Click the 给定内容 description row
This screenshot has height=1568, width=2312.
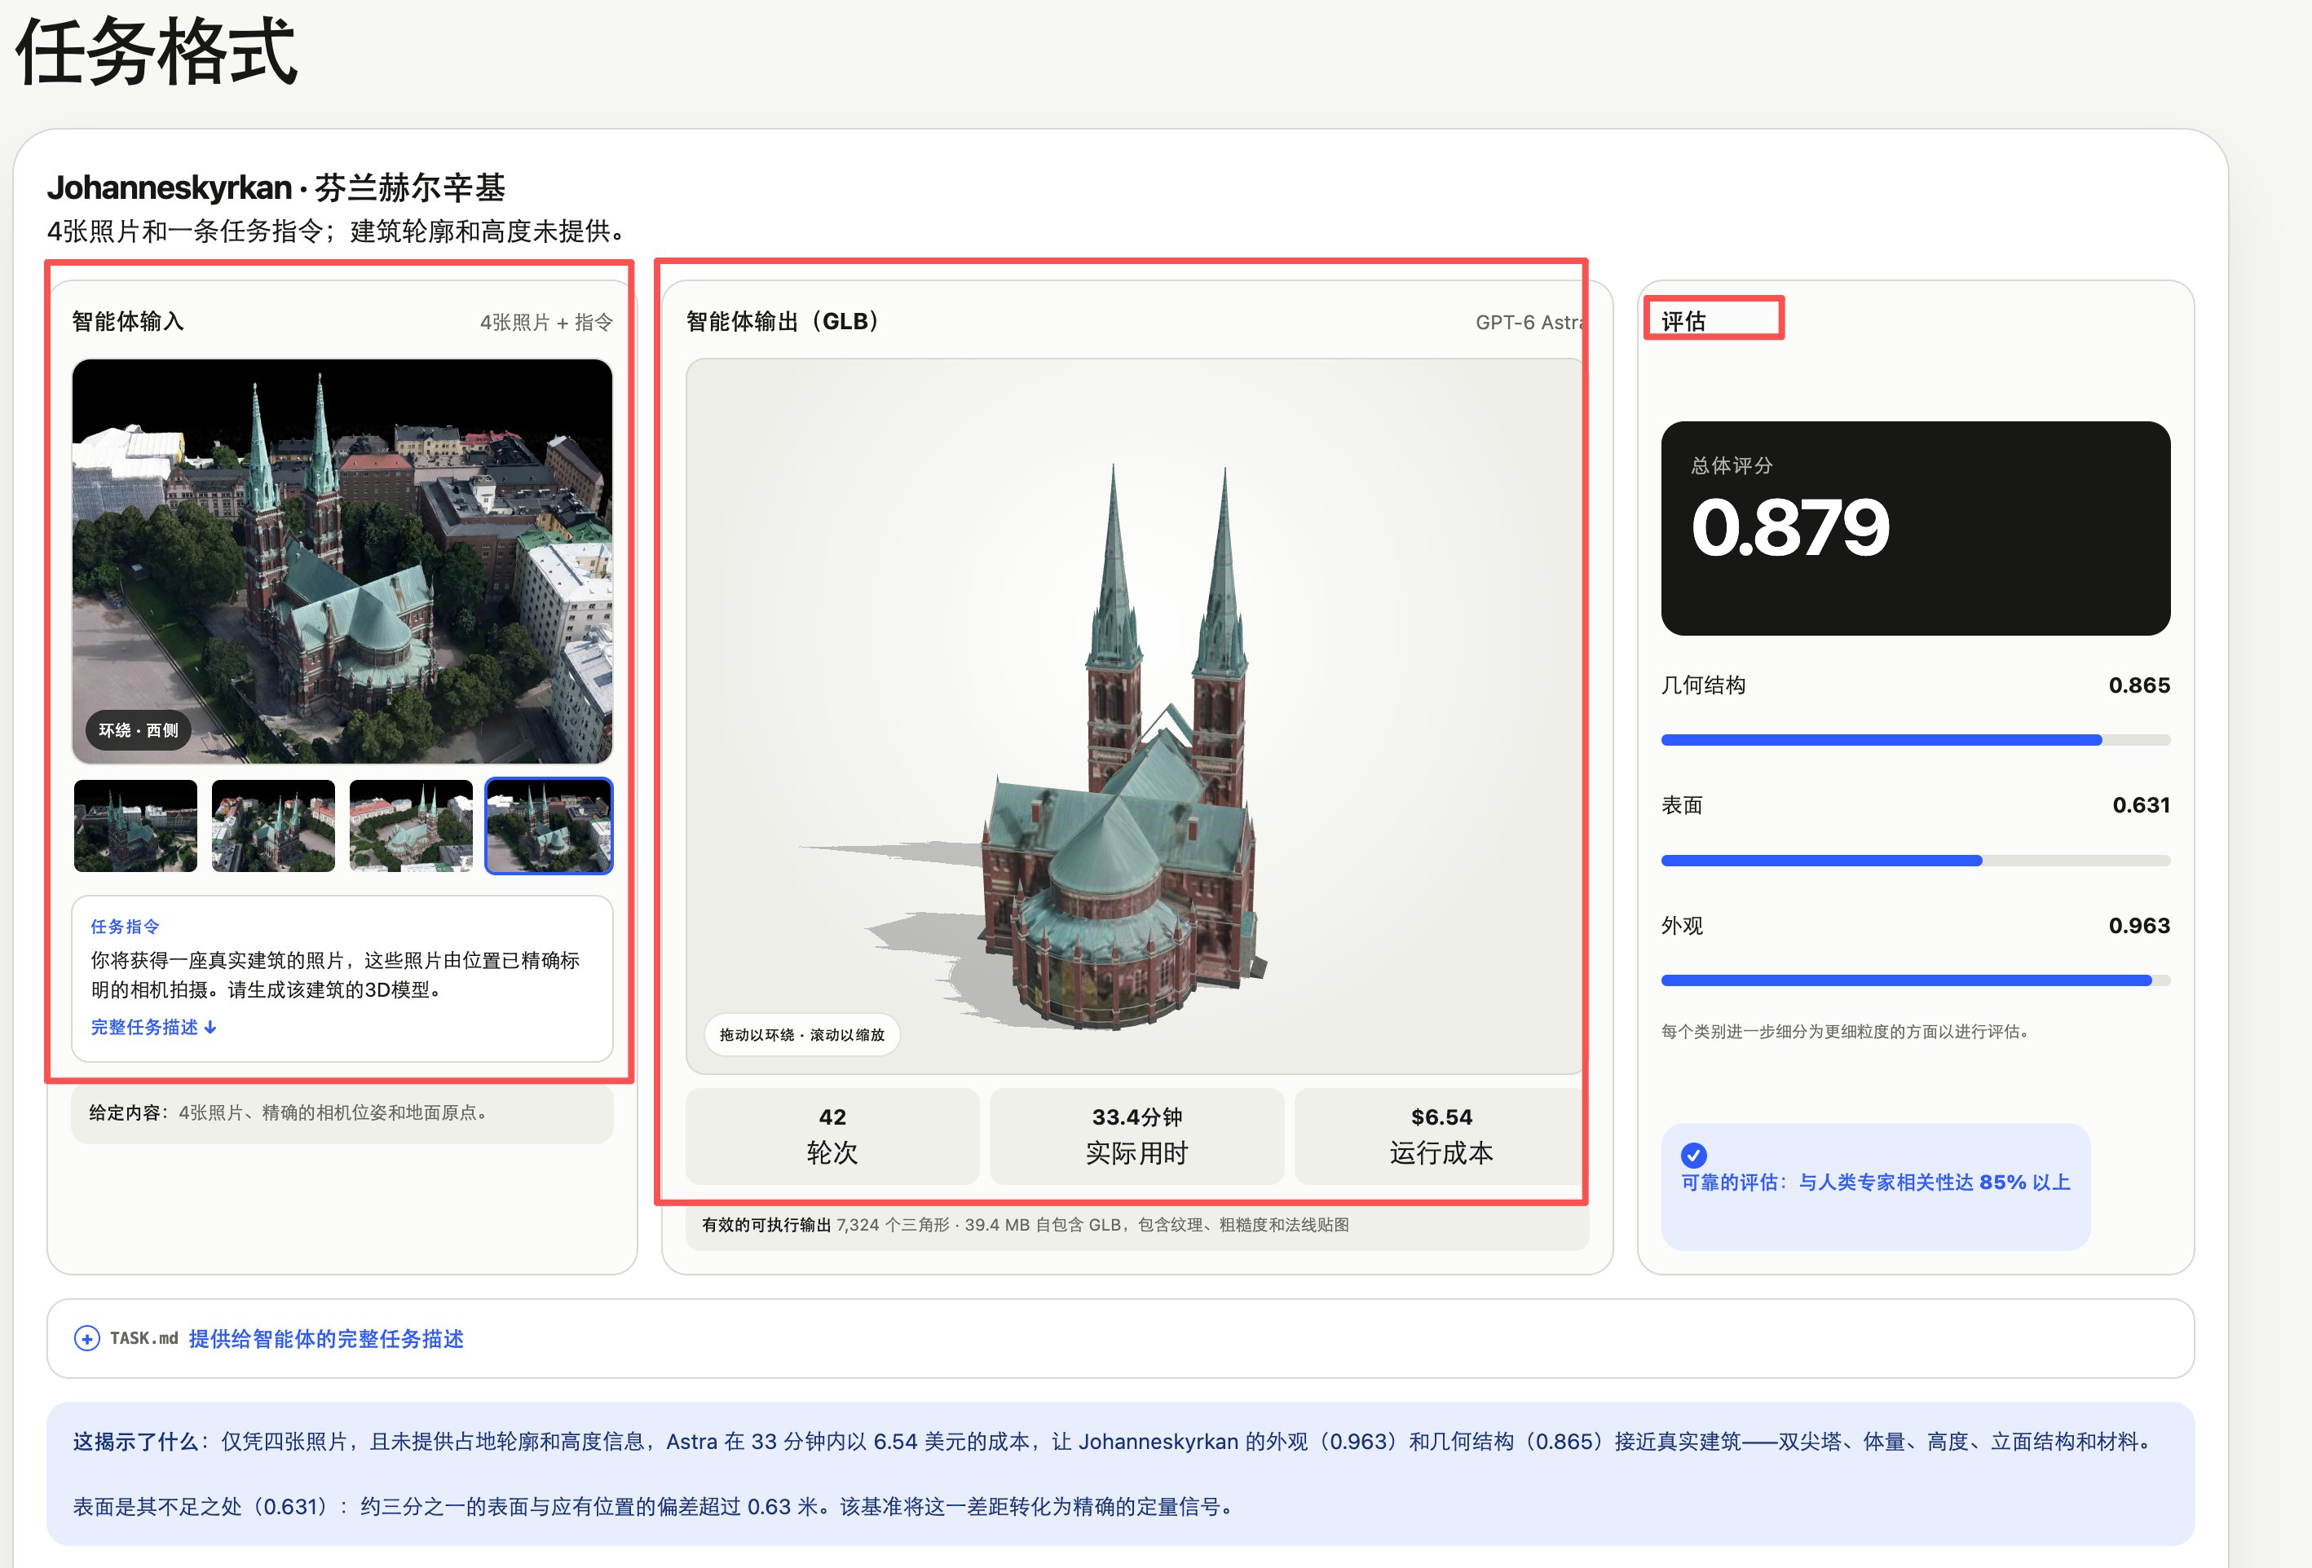tap(342, 1112)
